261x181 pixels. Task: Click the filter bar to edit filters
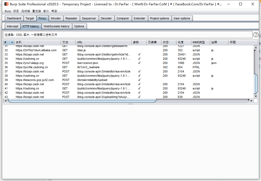tap(128, 35)
